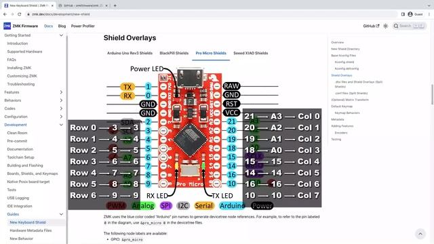Open the Power Profiler navbar item

click(83, 26)
